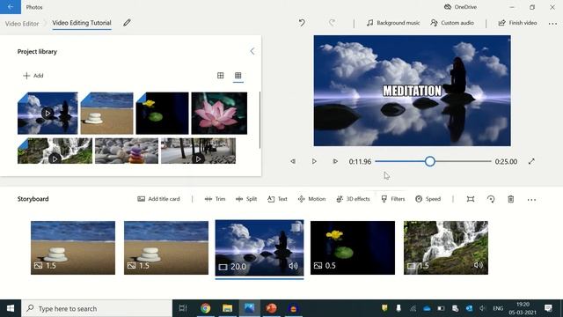Click the taskbar search box
Screen dimensions: 563x317
click(97, 308)
